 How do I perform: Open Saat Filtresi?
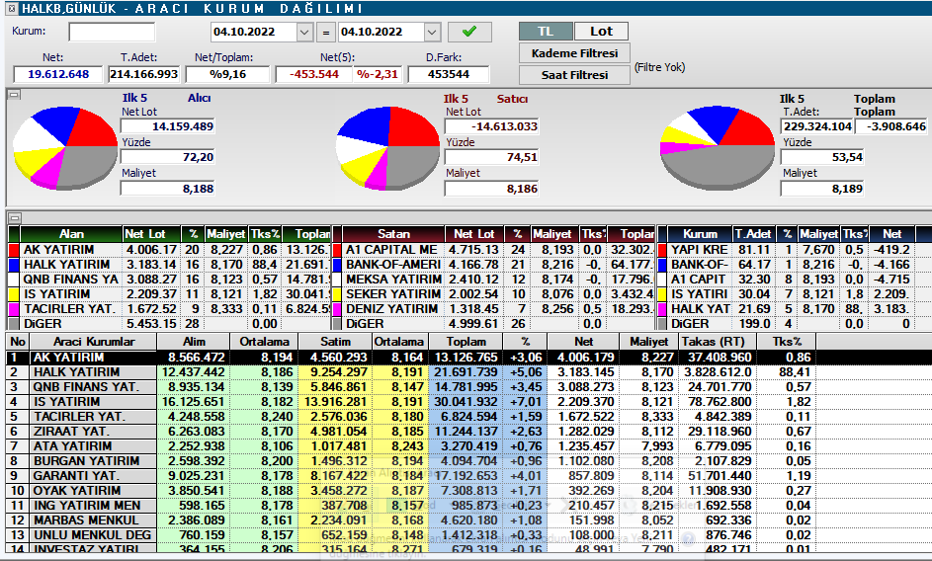(574, 75)
